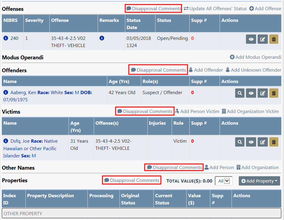Click Add Unknown Offender
Image resolution: width=284 pixels, height=220 pixels.
pyautogui.click(x=253, y=70)
